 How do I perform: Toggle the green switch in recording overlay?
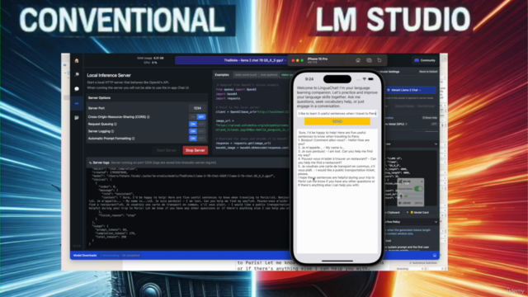pos(418,189)
